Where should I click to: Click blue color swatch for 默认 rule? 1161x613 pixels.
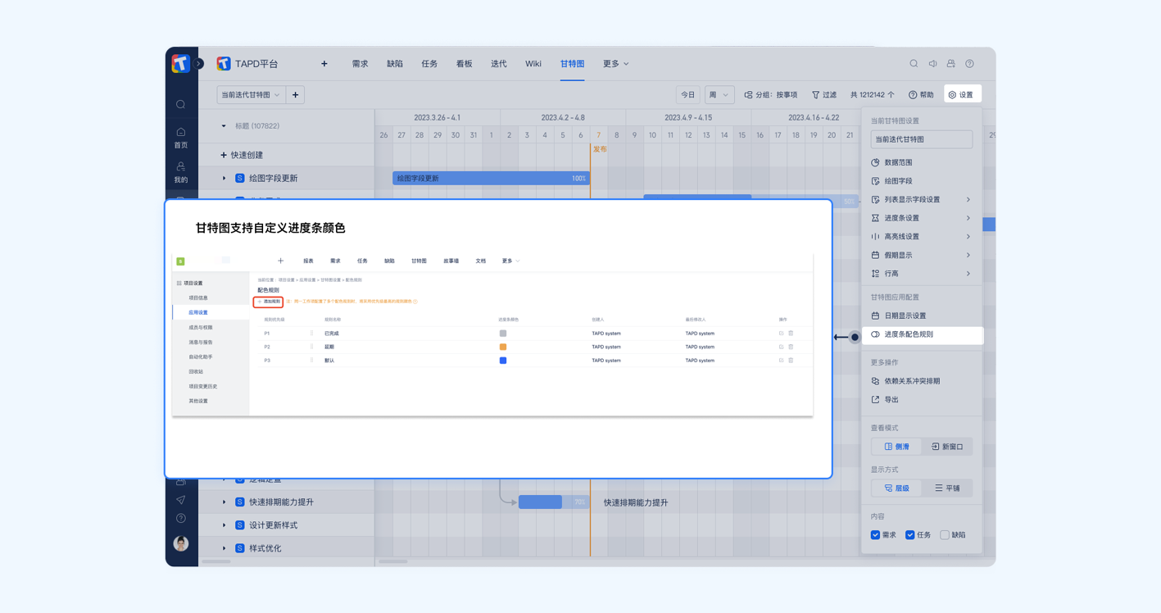[x=503, y=361]
